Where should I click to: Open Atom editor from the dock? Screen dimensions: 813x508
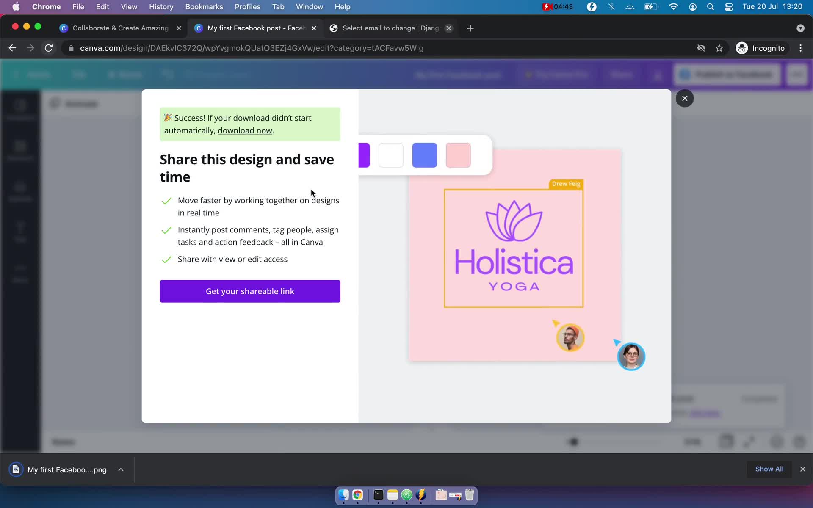click(407, 494)
